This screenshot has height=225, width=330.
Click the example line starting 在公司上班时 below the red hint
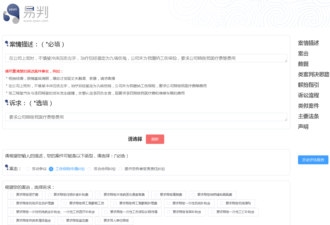(x=106, y=86)
